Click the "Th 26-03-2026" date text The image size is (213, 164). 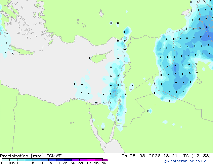click(x=141, y=156)
